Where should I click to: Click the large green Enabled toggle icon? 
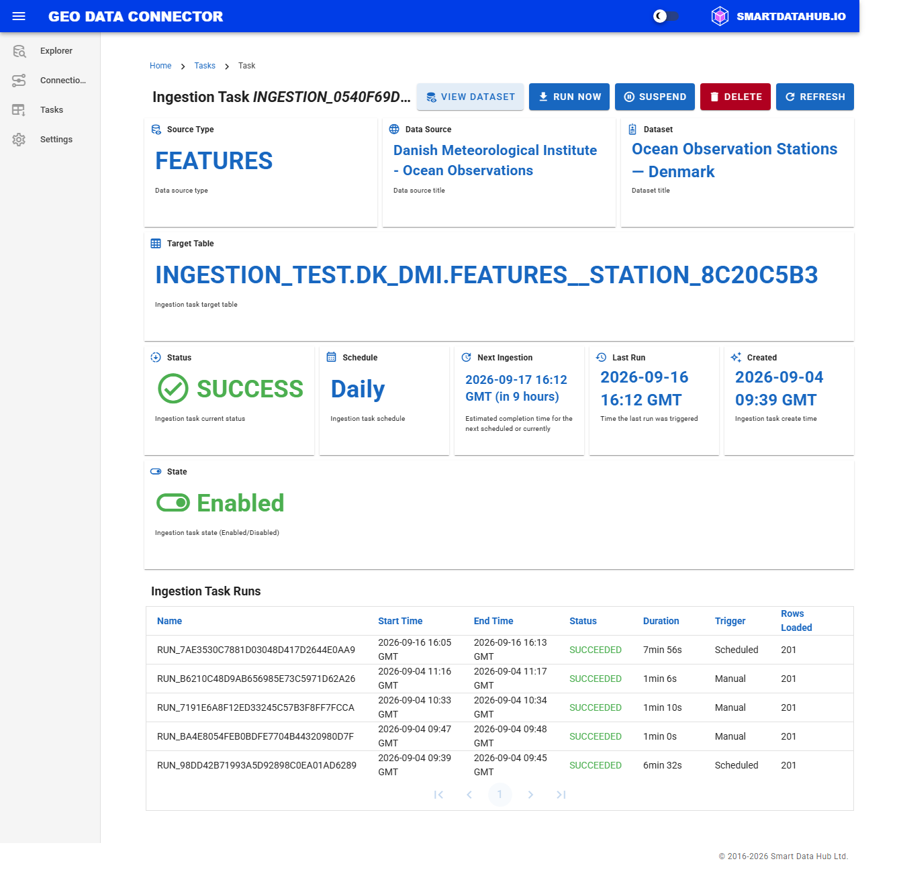pyautogui.click(x=173, y=503)
